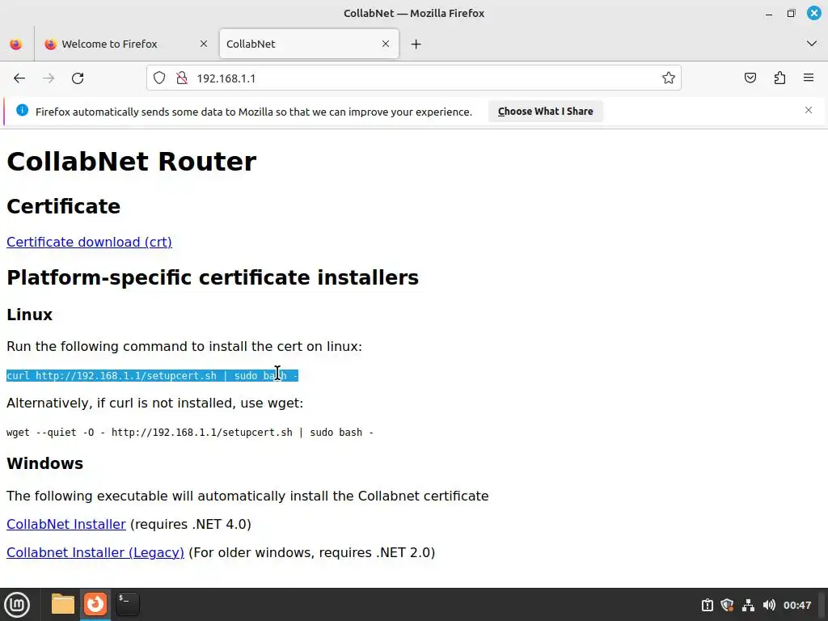Open the Linux Mint start menu
Screen dimensions: 828x621
18,605
